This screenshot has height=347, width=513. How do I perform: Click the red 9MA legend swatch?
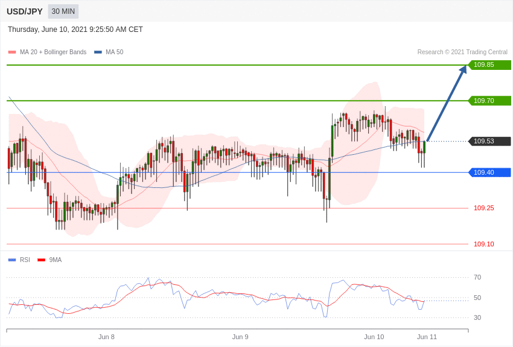[42, 260]
